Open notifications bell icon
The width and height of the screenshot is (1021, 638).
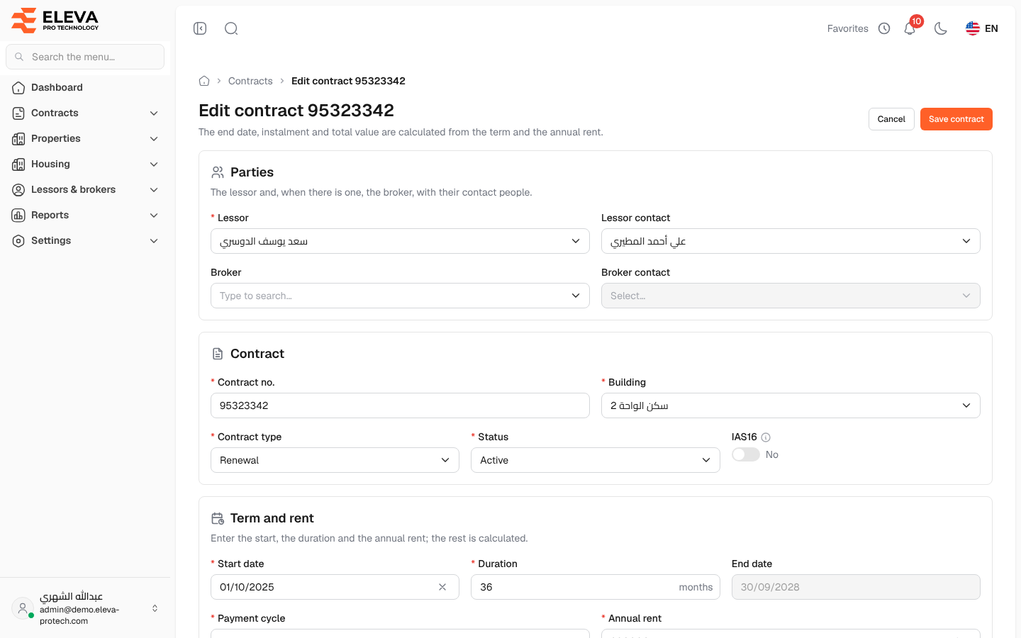click(910, 28)
